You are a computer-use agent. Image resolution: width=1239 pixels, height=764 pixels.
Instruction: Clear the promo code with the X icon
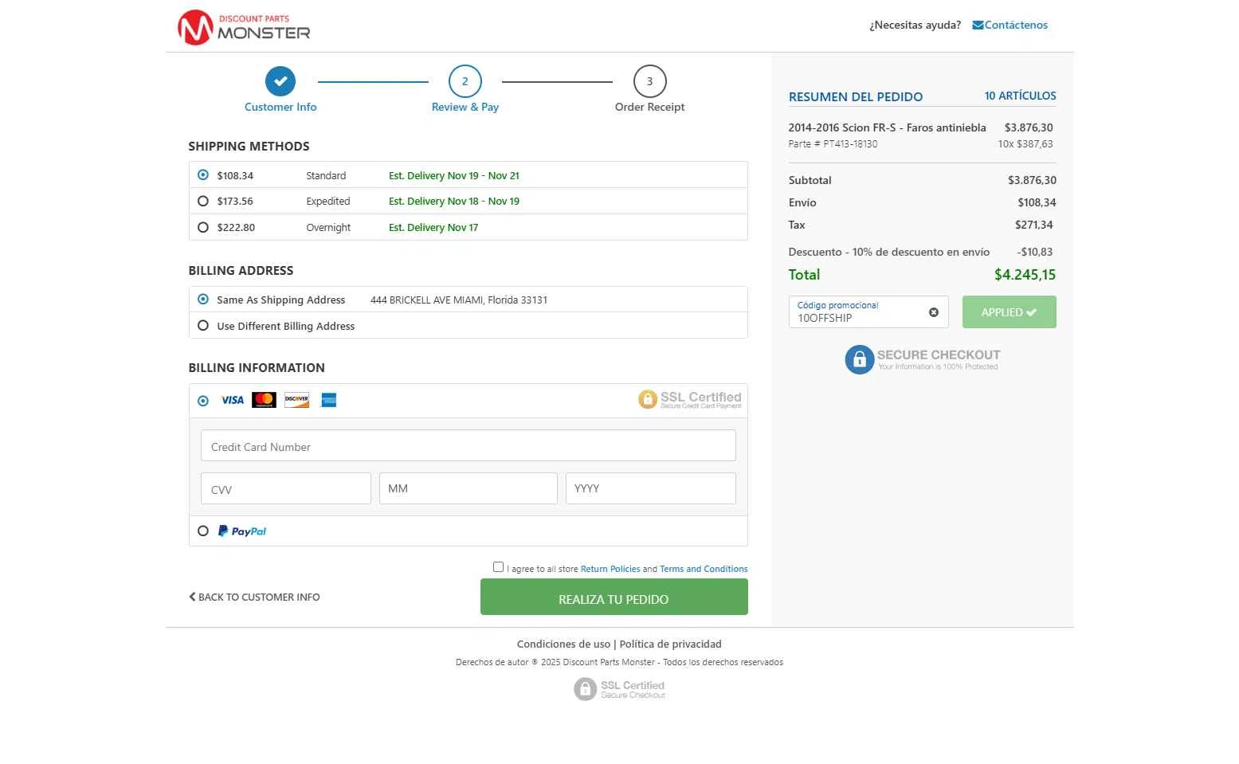point(934,312)
